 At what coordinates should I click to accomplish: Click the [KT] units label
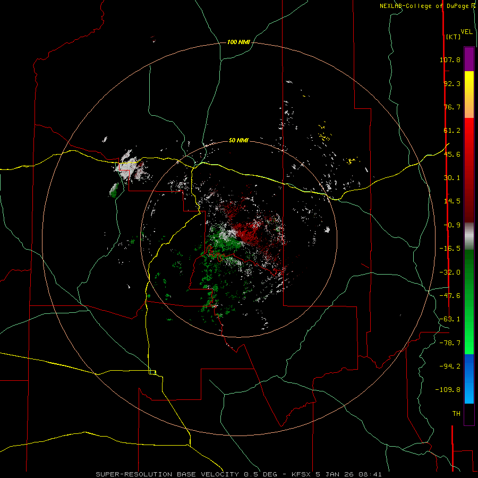click(453, 37)
